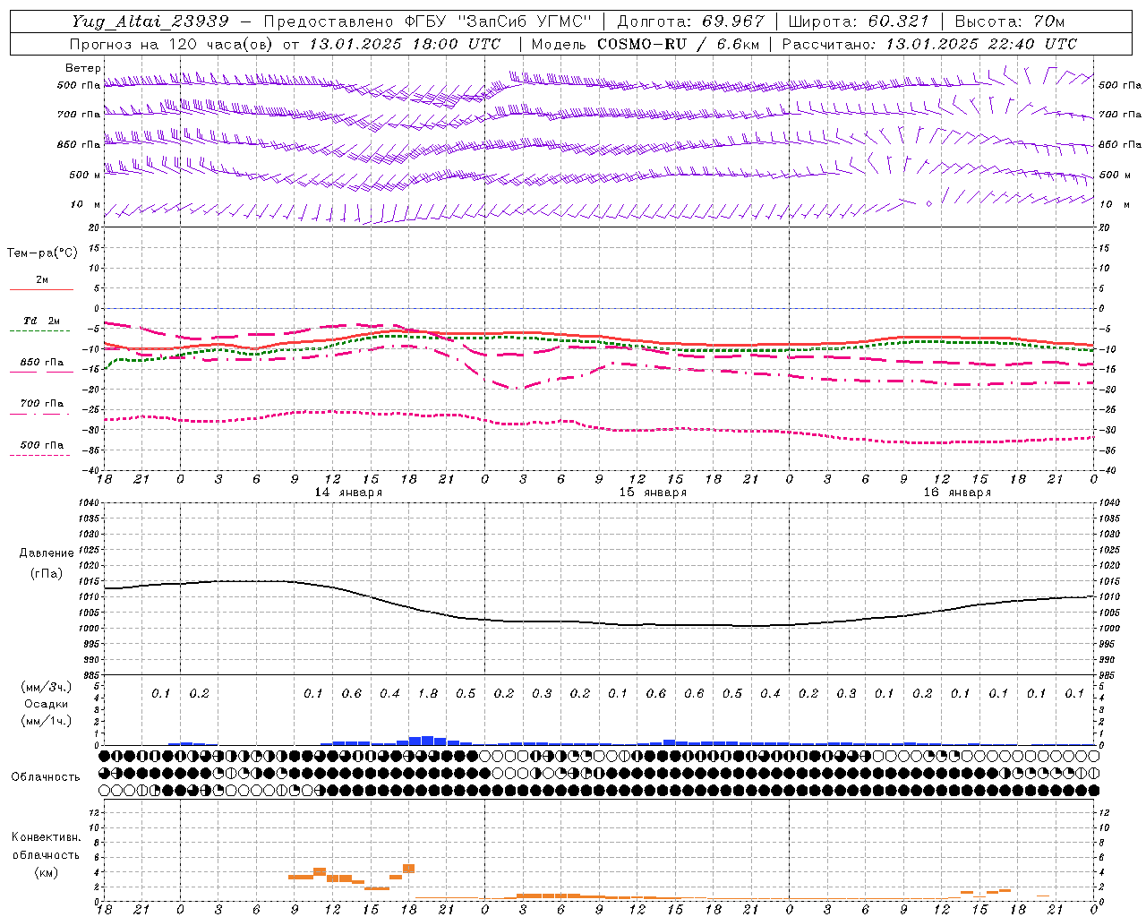1146x917 pixels.
Task: Click the 10 м wind level label on left
Action: pos(85,205)
